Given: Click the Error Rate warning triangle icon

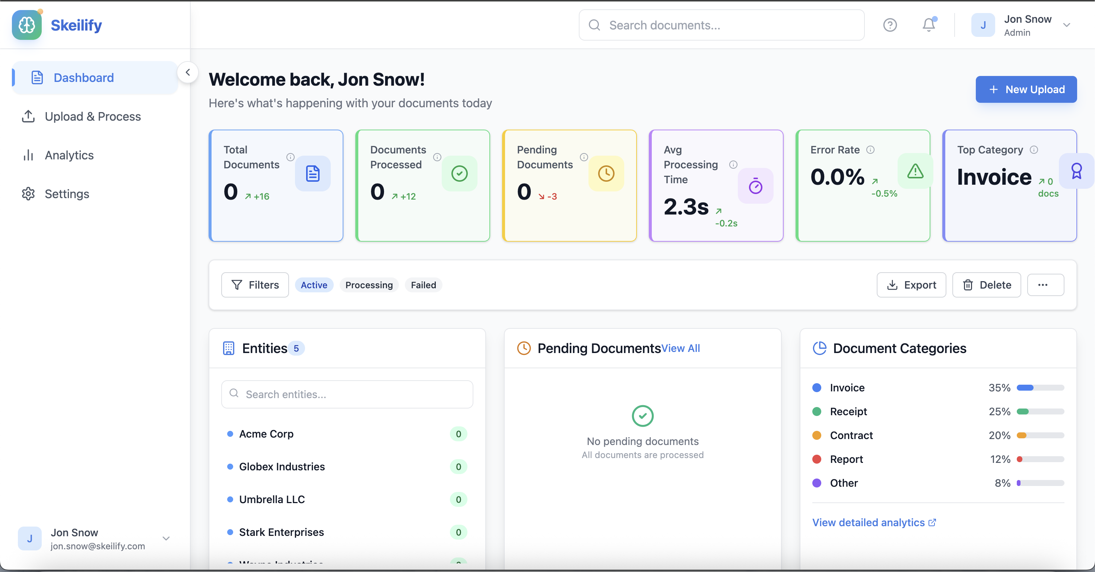Looking at the screenshot, I should tap(915, 171).
